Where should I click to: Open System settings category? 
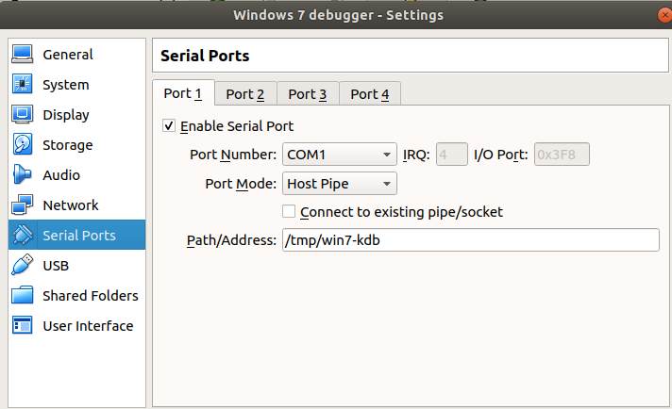(77, 84)
